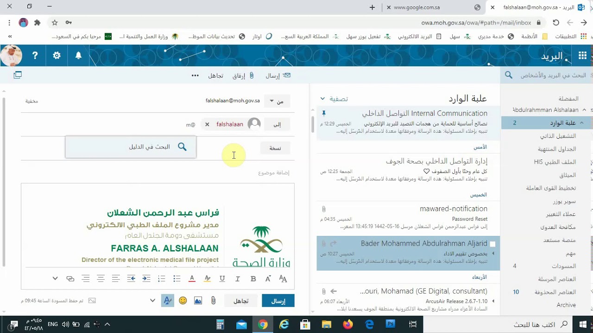This screenshot has width=593, height=333.
Task: Open the From (من) dropdown
Action: 277,101
